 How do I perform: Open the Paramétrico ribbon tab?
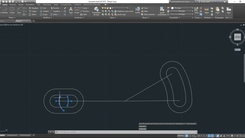[30, 5]
